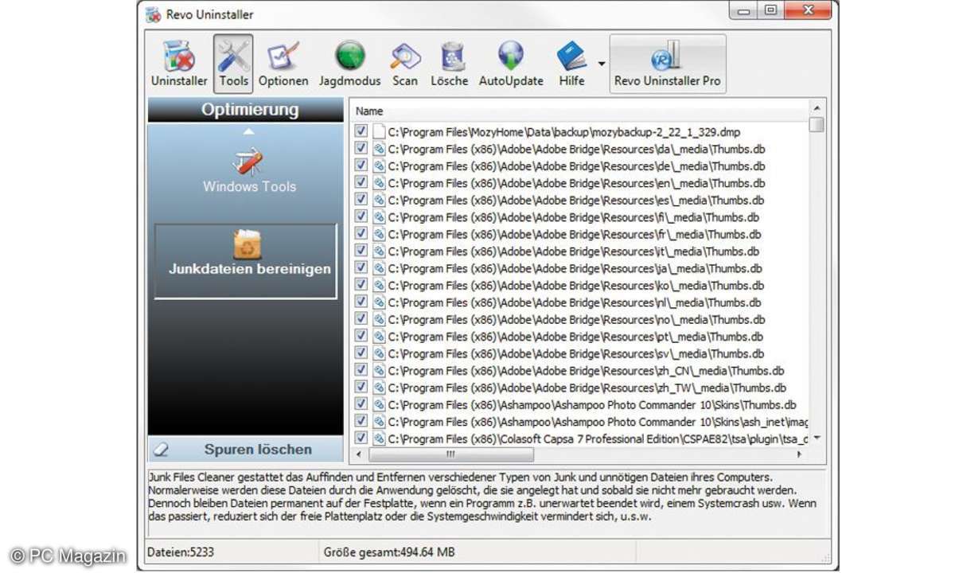Select Ashampoo Photo Commander Skins\Thumbs.db row

coord(592,405)
